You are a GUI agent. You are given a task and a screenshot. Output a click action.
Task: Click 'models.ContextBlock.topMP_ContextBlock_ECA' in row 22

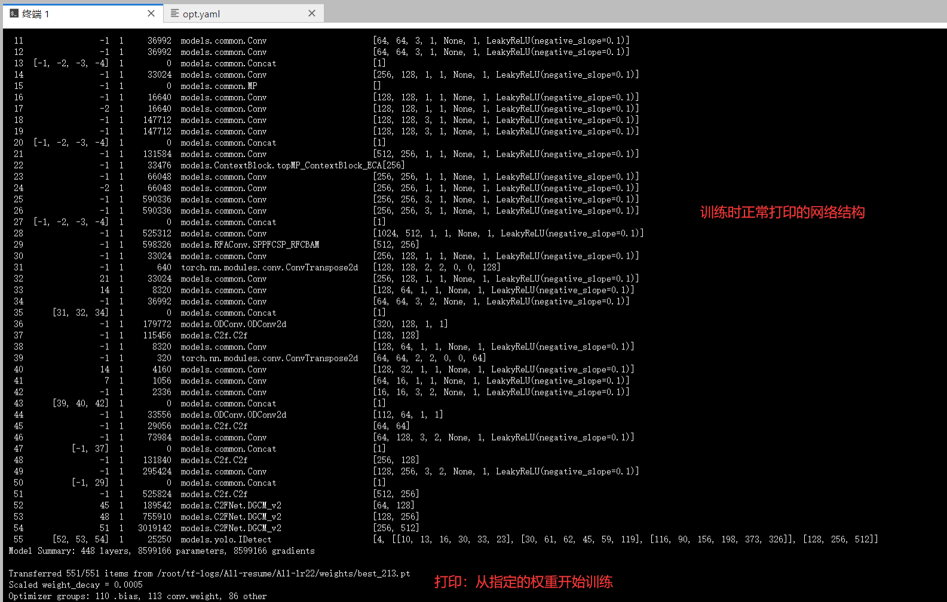pyautogui.click(x=281, y=165)
